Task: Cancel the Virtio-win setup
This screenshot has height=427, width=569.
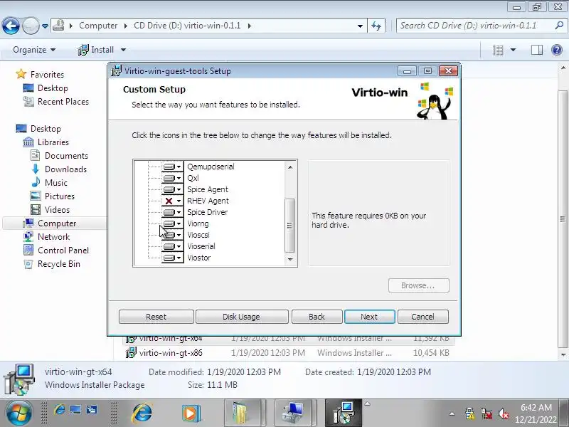Action: pos(422,317)
